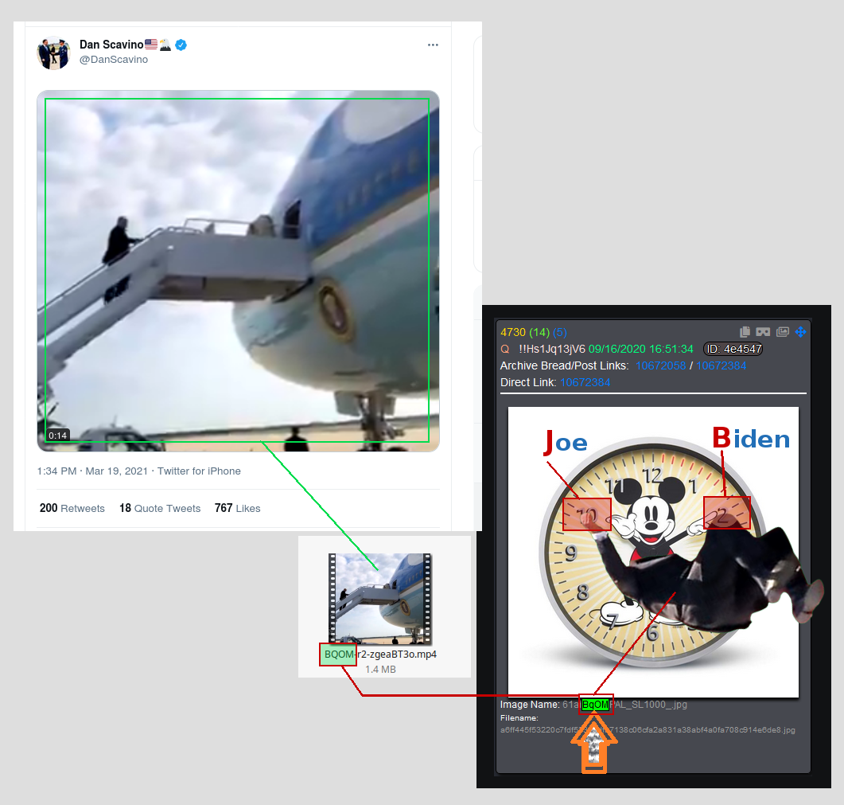
Task: View the 767 Likes list
Action: 237,508
